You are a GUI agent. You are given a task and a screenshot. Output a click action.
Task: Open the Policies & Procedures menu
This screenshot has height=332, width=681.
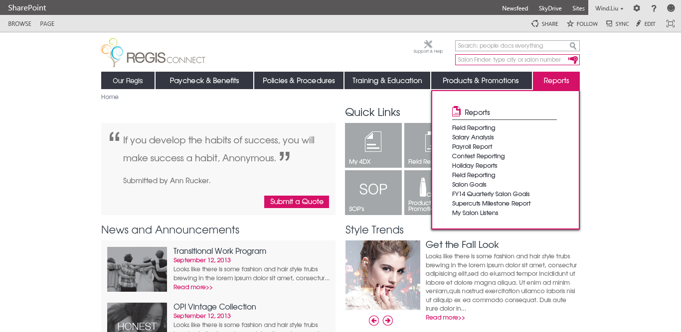[299, 81]
